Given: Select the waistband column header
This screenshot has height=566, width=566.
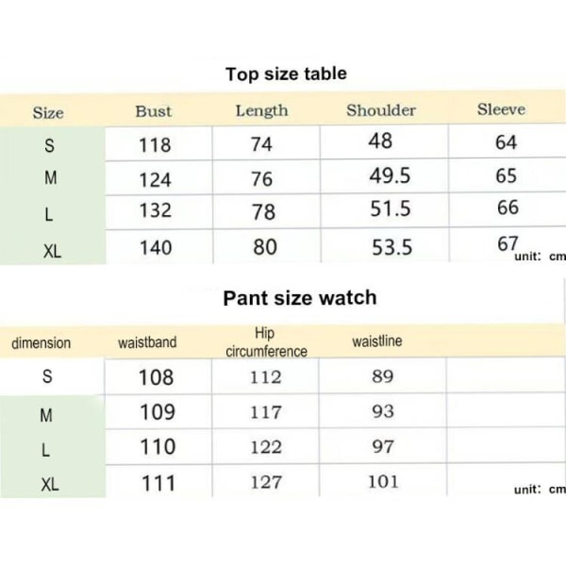Looking at the screenshot, I should 147,342.
